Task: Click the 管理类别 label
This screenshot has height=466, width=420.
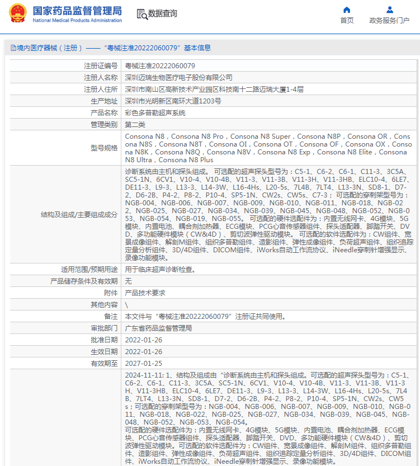Action: point(104,125)
